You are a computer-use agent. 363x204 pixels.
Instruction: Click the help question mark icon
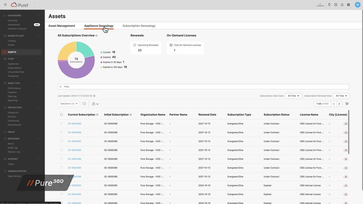click(335, 5)
